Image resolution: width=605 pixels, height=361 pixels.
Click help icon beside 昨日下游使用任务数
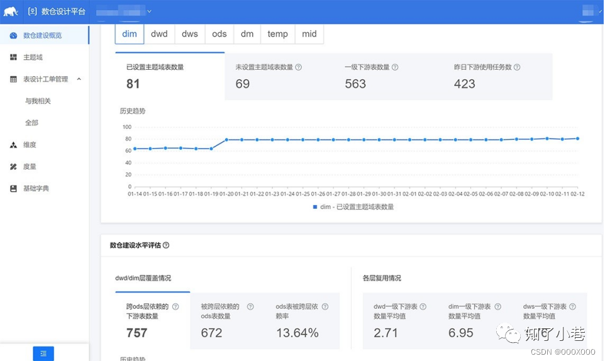[517, 67]
